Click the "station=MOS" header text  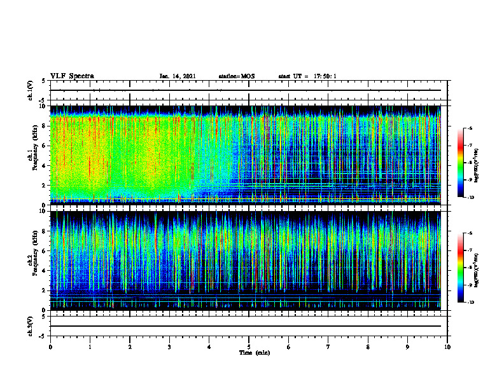[x=237, y=76]
